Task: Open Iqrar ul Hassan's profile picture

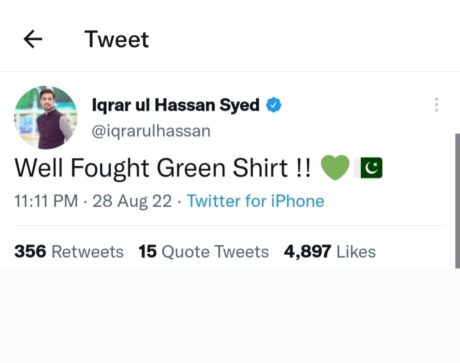Action: 46,117
